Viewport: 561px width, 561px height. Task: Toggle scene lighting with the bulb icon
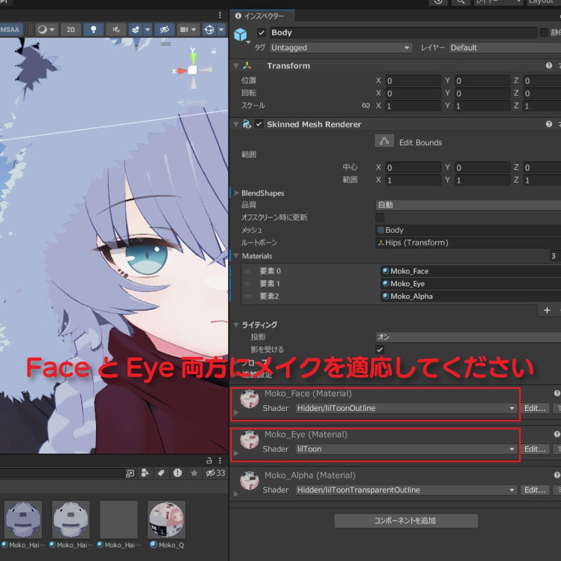pos(93,30)
